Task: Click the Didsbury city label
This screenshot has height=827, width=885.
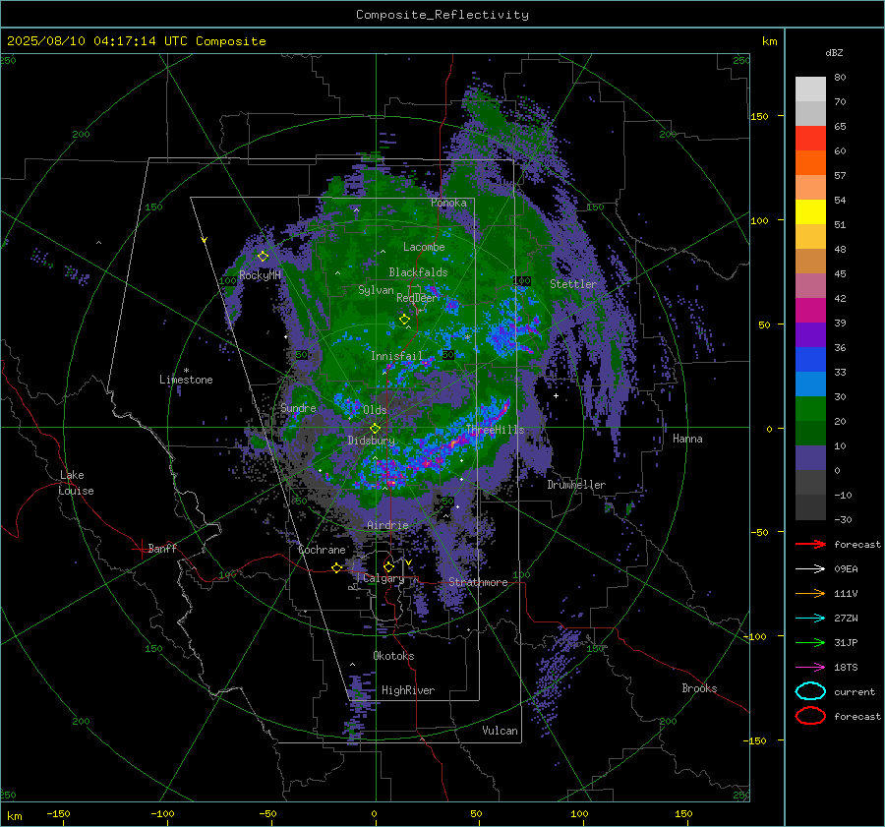Action: click(371, 441)
